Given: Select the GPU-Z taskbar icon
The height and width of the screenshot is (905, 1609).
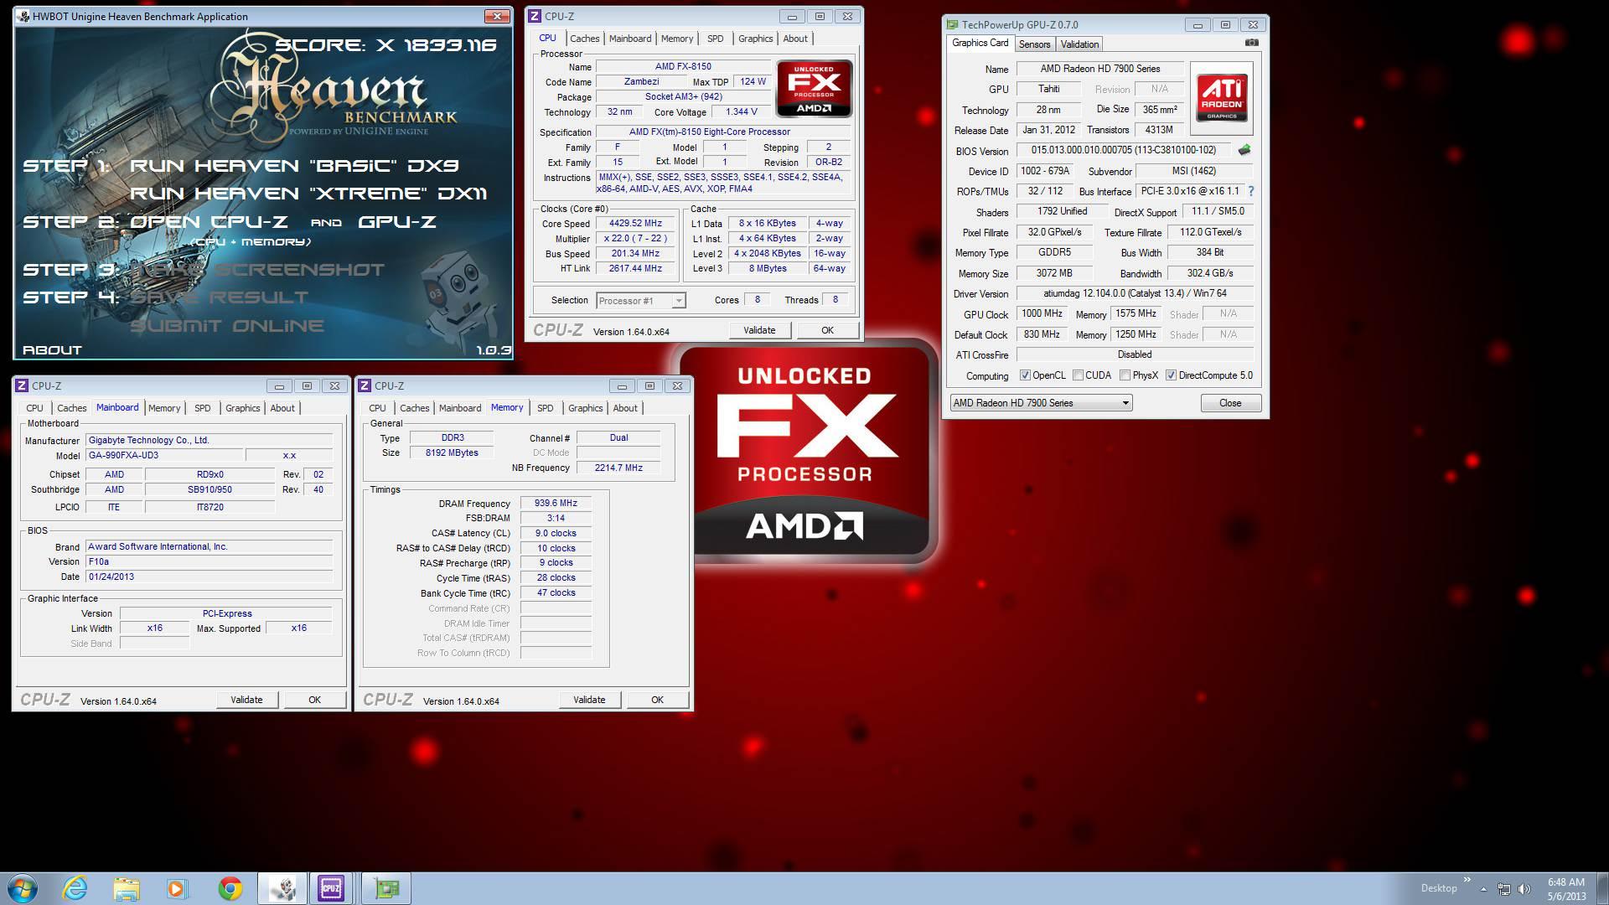Looking at the screenshot, I should click(x=385, y=888).
